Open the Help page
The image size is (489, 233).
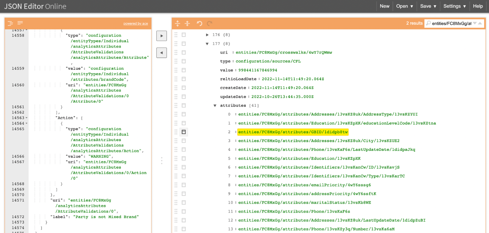(478, 6)
